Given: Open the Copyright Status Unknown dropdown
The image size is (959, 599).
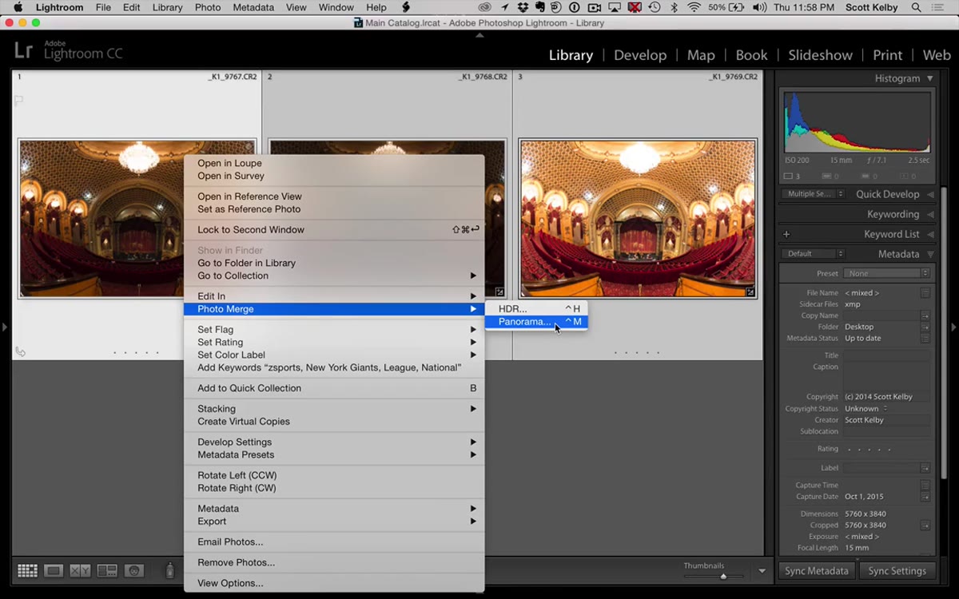Looking at the screenshot, I should point(867,408).
